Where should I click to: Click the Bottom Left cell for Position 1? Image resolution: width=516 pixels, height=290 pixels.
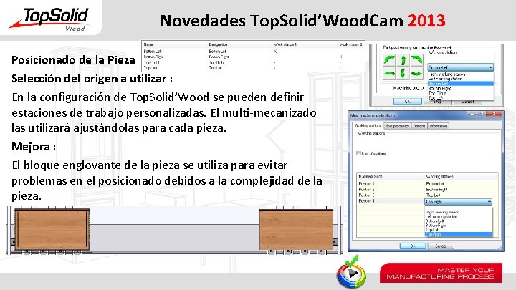pos(436,184)
